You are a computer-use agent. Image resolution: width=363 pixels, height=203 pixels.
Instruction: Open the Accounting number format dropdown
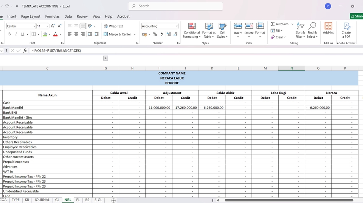coord(177,26)
